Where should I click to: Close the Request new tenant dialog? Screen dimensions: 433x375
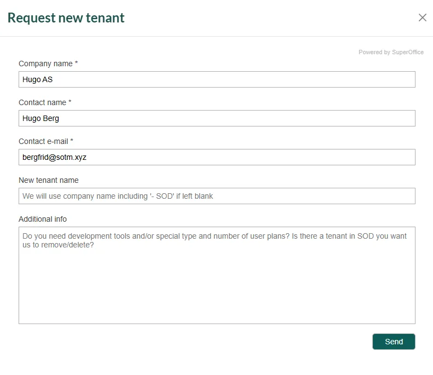tap(422, 18)
